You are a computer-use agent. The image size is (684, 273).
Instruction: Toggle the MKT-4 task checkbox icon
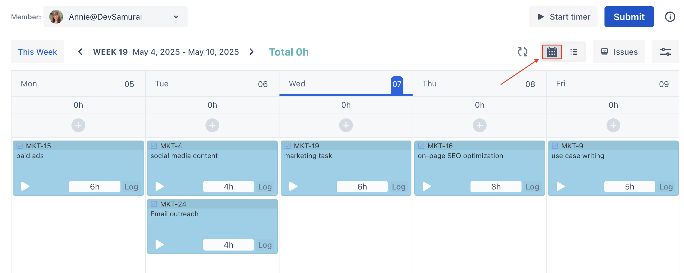tap(154, 146)
